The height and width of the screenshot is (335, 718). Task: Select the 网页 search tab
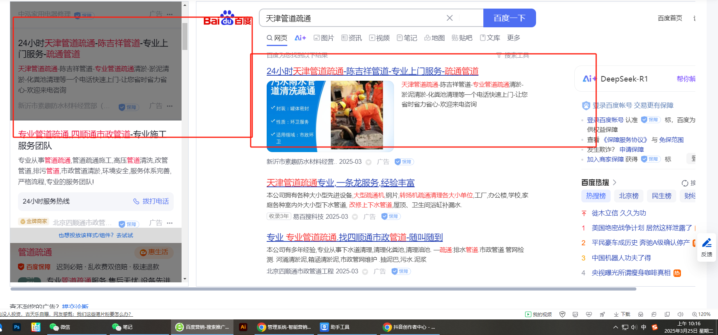277,38
